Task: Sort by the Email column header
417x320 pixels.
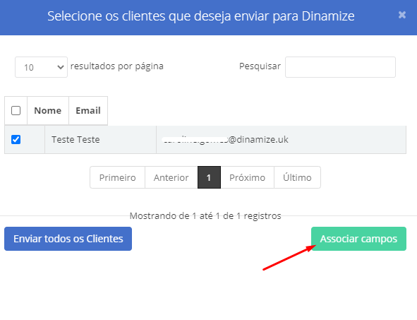Action: point(88,110)
